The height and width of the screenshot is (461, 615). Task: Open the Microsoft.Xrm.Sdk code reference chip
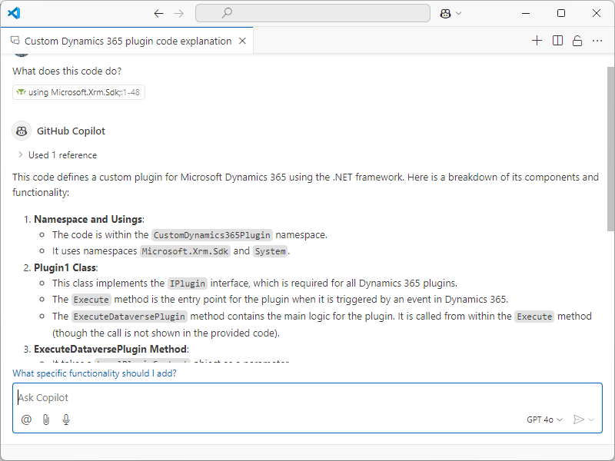(79, 91)
